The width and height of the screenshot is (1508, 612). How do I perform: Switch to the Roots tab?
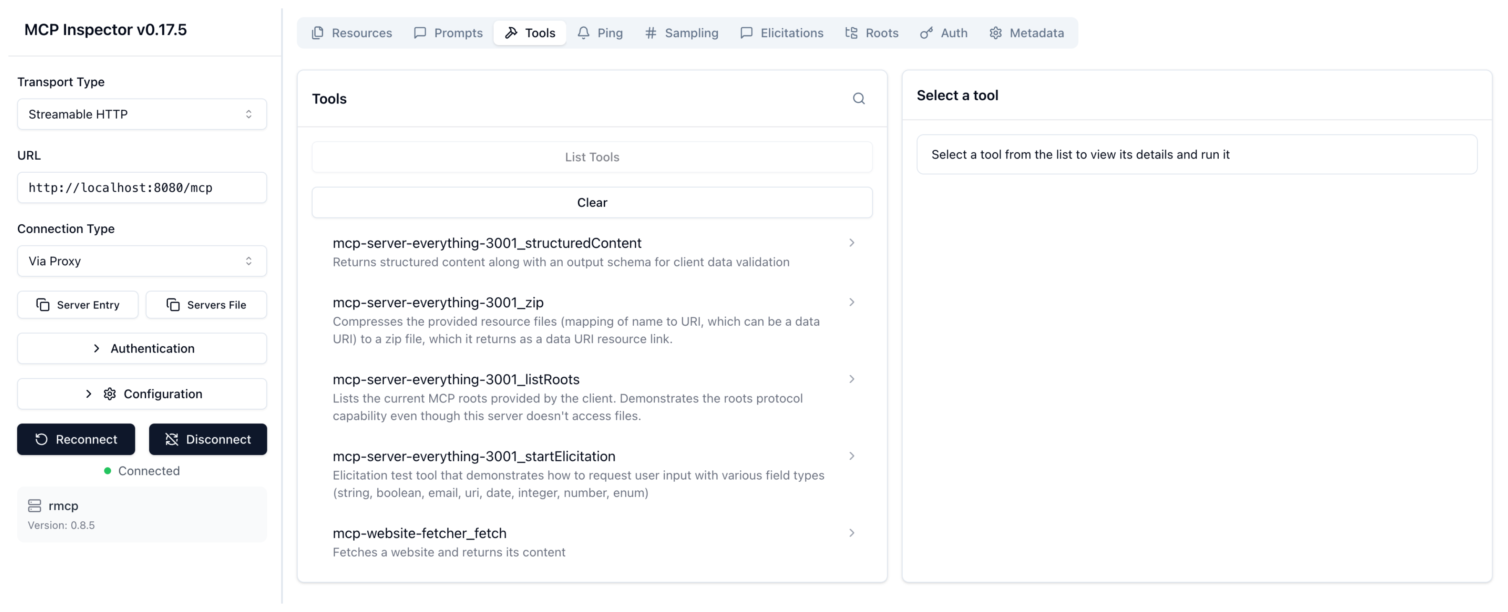872,33
